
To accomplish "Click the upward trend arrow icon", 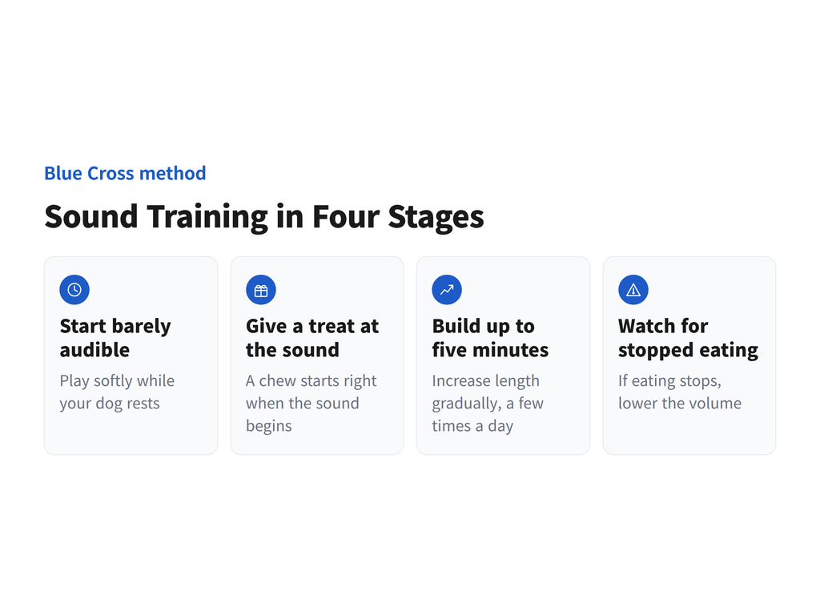I will (447, 290).
